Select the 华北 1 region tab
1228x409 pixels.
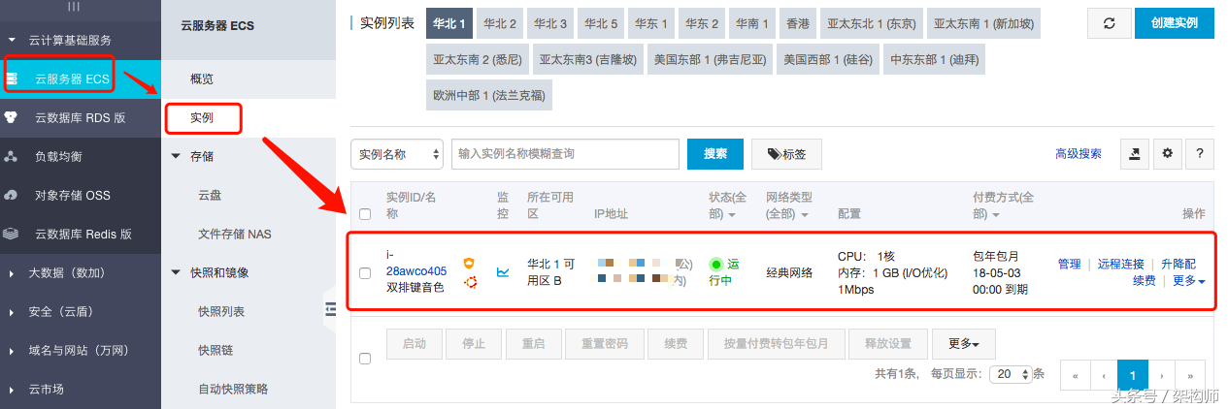(x=449, y=23)
